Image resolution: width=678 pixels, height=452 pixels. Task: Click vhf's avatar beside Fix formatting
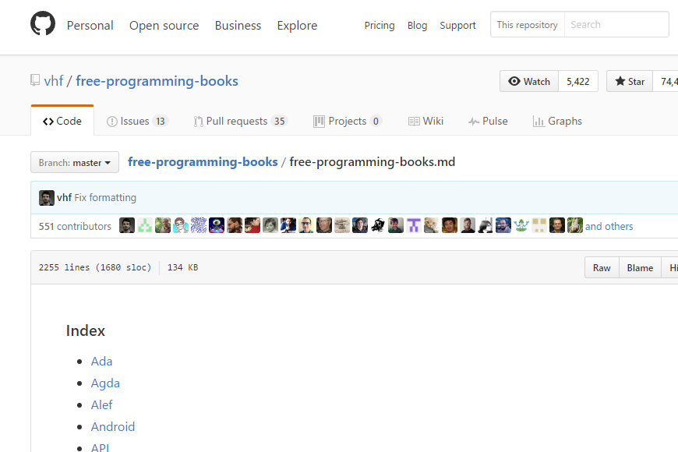(47, 198)
